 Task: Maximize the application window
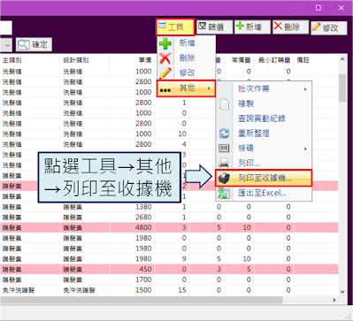(x=318, y=8)
